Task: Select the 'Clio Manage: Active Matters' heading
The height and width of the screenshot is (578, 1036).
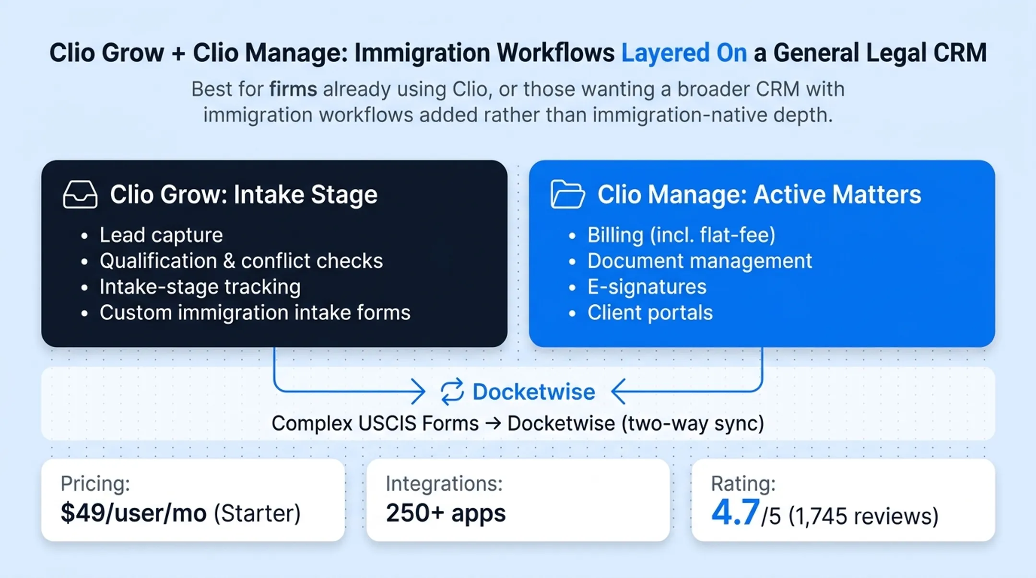Action: coord(759,195)
